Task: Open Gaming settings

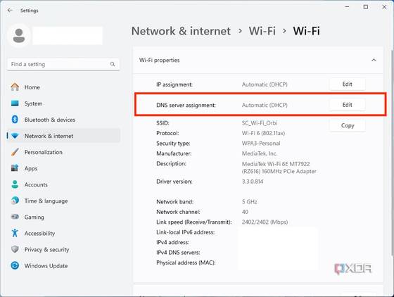Action: click(63, 217)
